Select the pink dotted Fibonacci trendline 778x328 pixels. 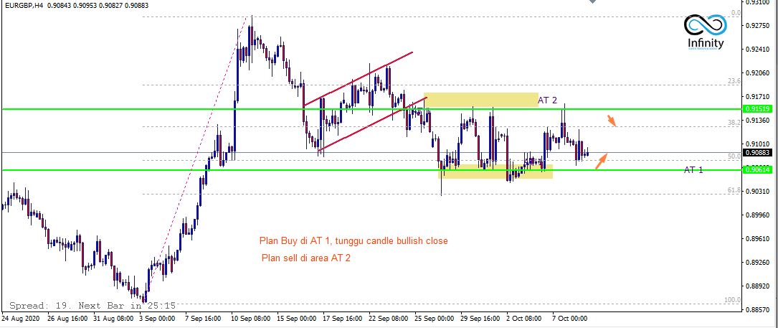click(x=194, y=160)
